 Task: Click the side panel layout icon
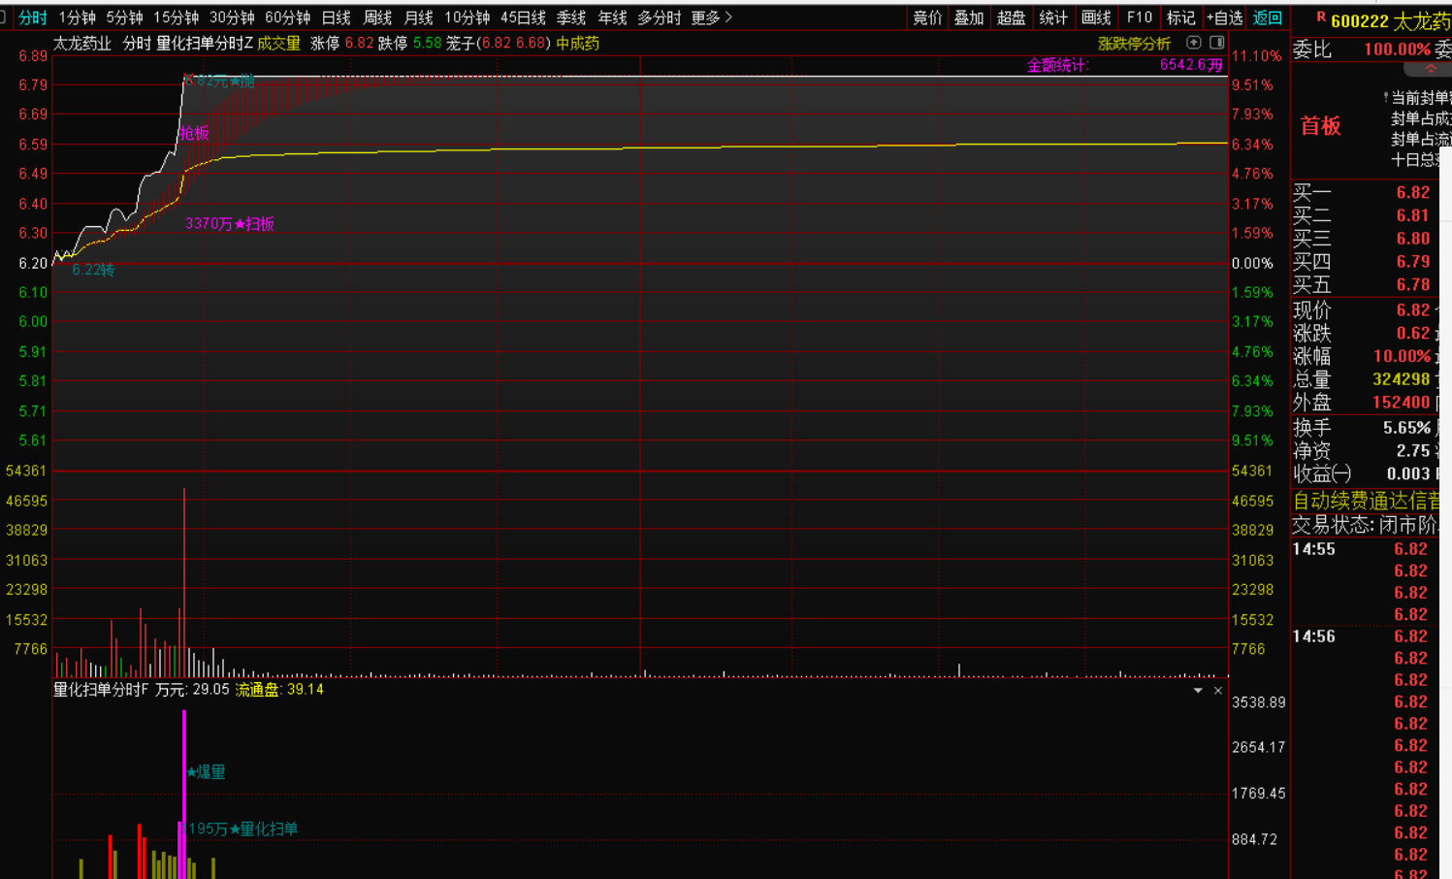(x=1216, y=43)
